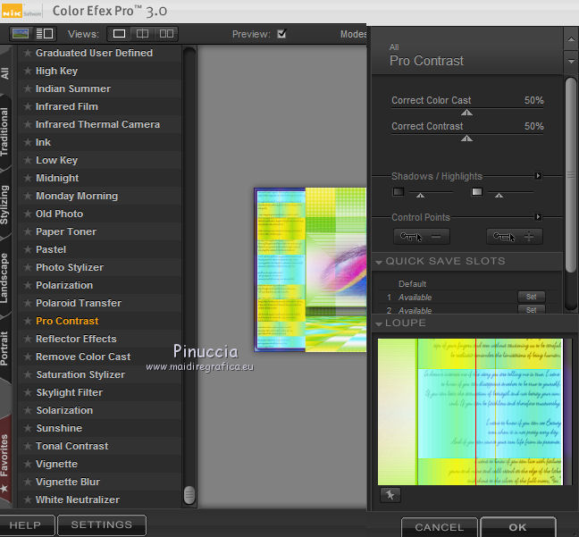Select the Default quick save slot
The image size is (579, 537).
tap(412, 284)
